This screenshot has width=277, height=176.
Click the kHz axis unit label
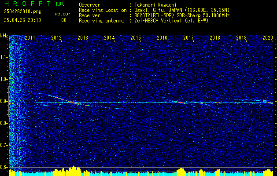[4, 36]
